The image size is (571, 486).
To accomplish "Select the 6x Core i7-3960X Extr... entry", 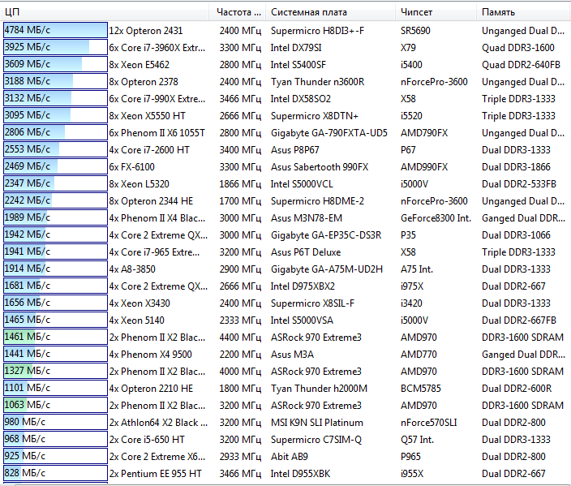I will coord(157,48).
